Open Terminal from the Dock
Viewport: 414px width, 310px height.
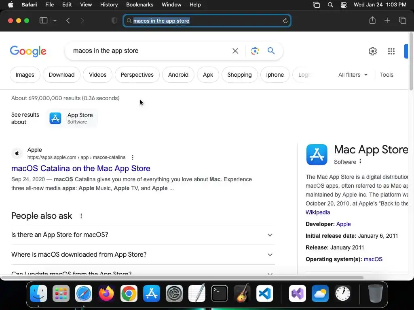pos(220,293)
